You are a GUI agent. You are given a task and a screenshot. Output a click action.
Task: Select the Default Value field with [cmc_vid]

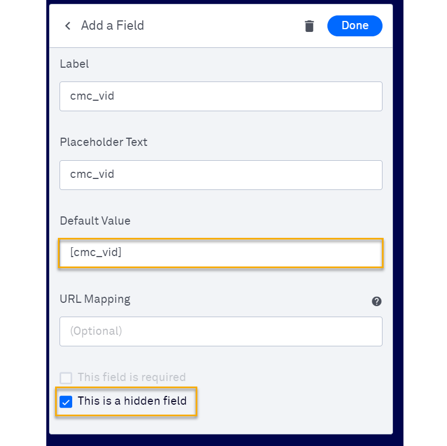coord(220,253)
